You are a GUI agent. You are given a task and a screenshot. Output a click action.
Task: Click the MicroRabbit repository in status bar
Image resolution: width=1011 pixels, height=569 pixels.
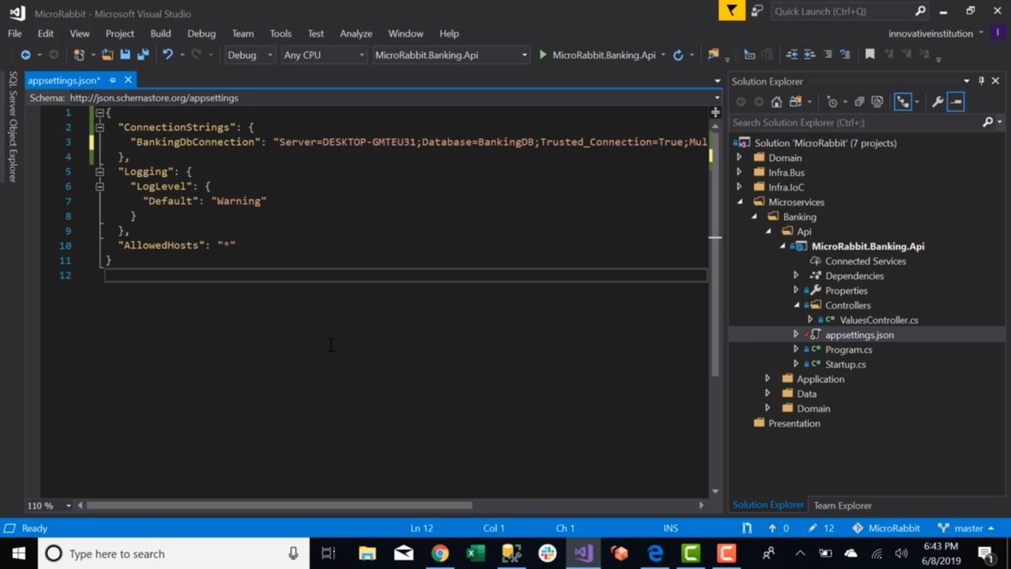(x=885, y=529)
